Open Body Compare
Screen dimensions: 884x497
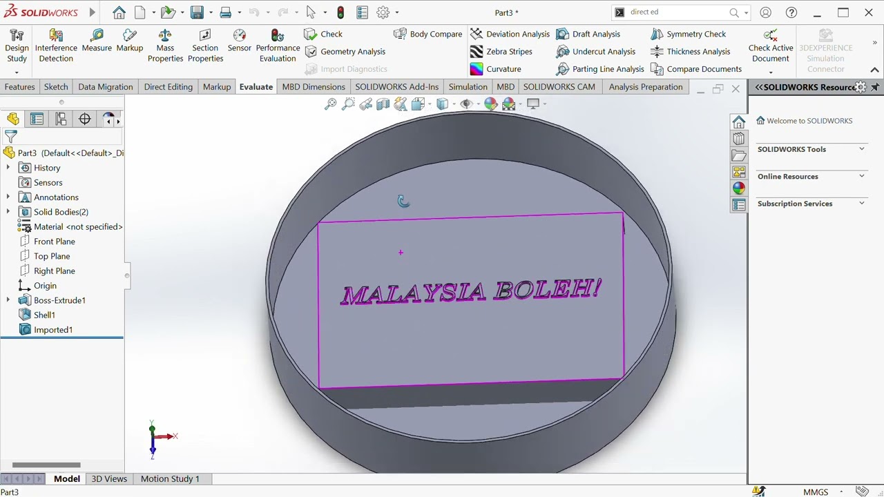pos(428,34)
